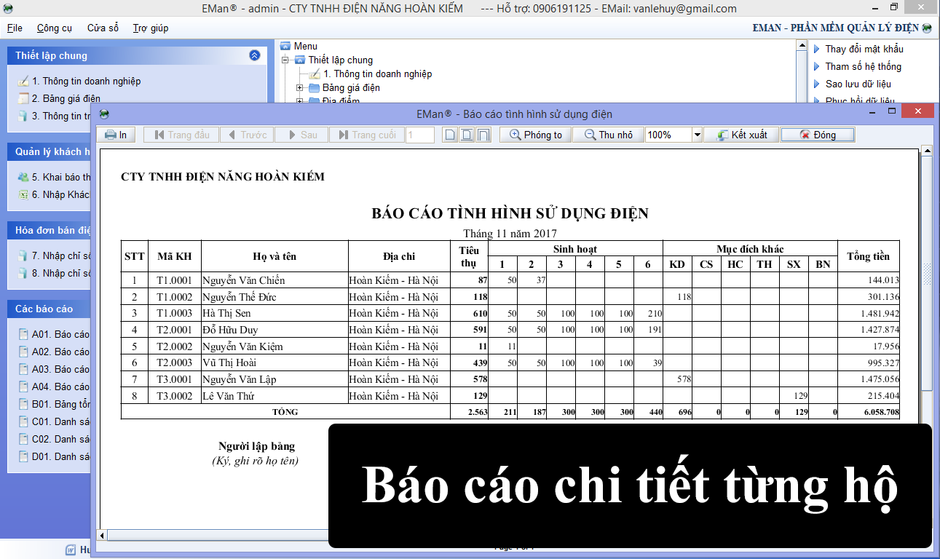The height and width of the screenshot is (559, 940).
Task: Open the File menu
Action: [15, 28]
